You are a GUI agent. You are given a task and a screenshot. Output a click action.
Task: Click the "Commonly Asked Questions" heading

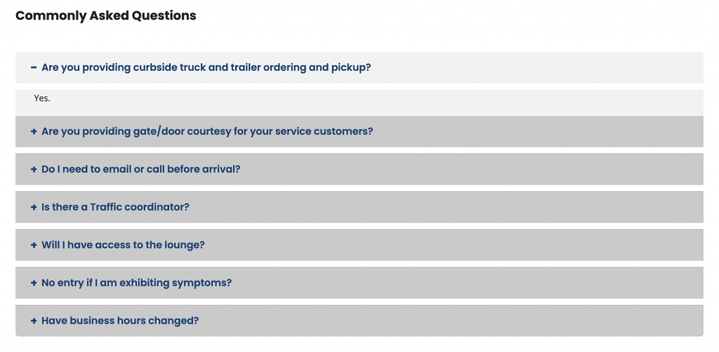106,15
